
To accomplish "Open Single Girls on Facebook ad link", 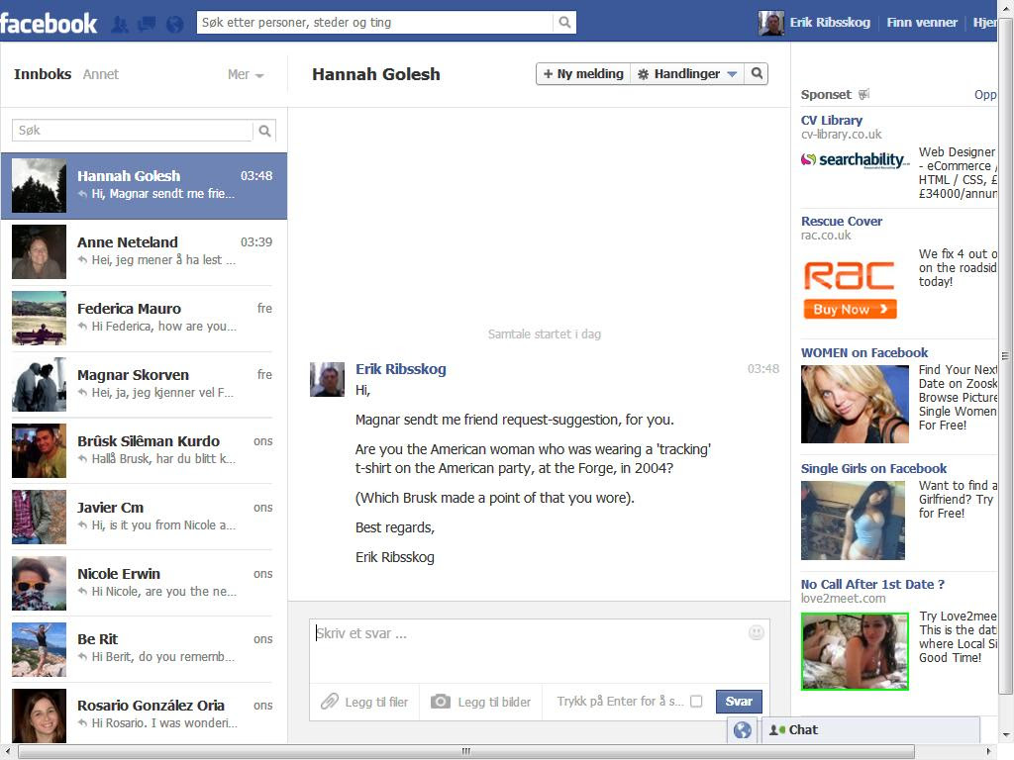I will 873,468.
